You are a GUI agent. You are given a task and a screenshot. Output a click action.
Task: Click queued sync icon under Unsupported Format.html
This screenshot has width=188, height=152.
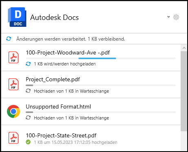click(28, 118)
